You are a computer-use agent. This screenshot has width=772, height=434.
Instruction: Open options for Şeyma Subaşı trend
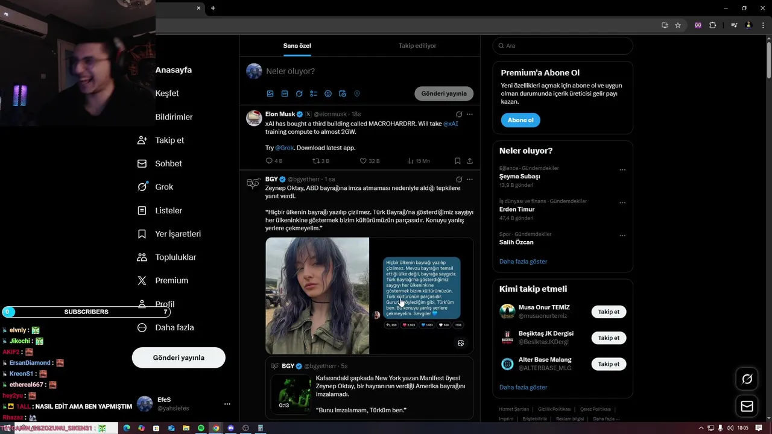[622, 170]
